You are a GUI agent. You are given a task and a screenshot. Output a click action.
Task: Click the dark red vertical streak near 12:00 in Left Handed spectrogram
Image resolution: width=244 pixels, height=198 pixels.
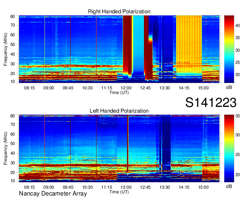128,143
